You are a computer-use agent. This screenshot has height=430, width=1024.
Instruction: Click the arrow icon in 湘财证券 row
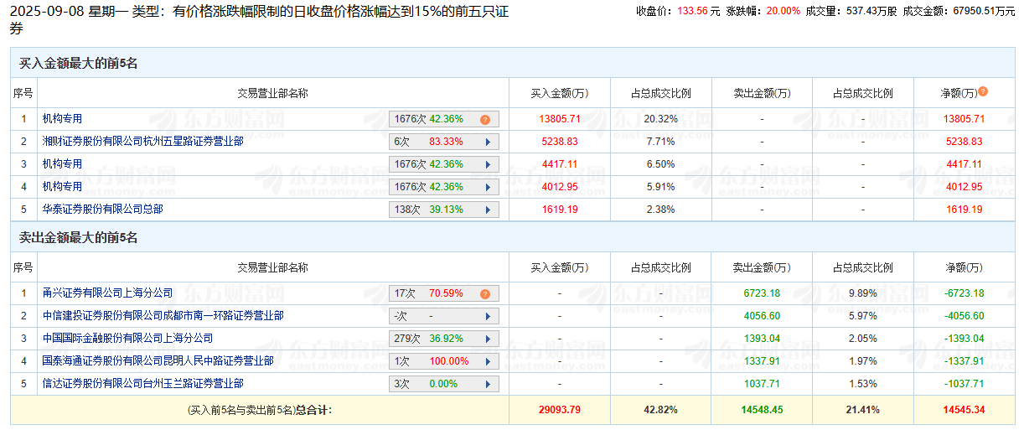click(x=488, y=142)
